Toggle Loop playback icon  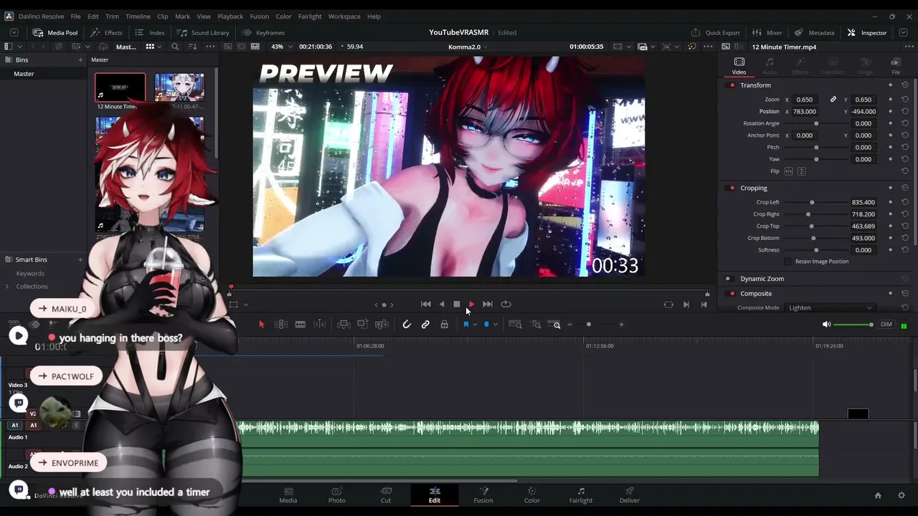pos(506,304)
